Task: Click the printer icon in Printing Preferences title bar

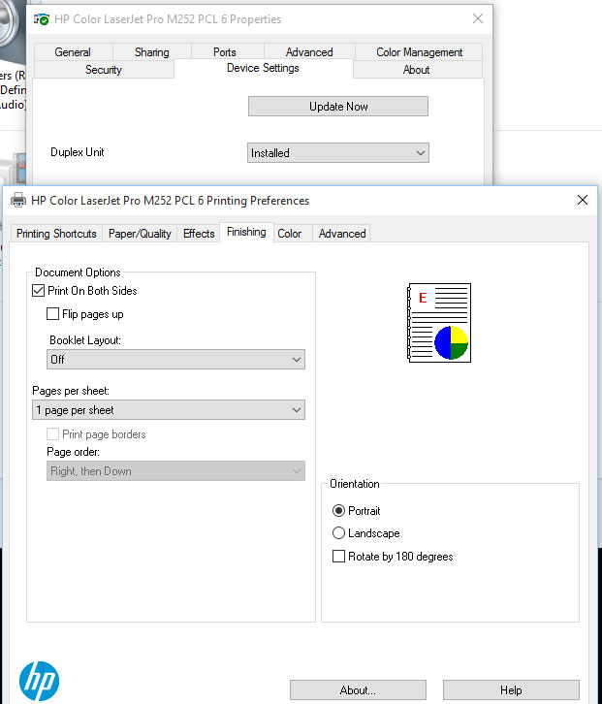Action: tap(18, 201)
